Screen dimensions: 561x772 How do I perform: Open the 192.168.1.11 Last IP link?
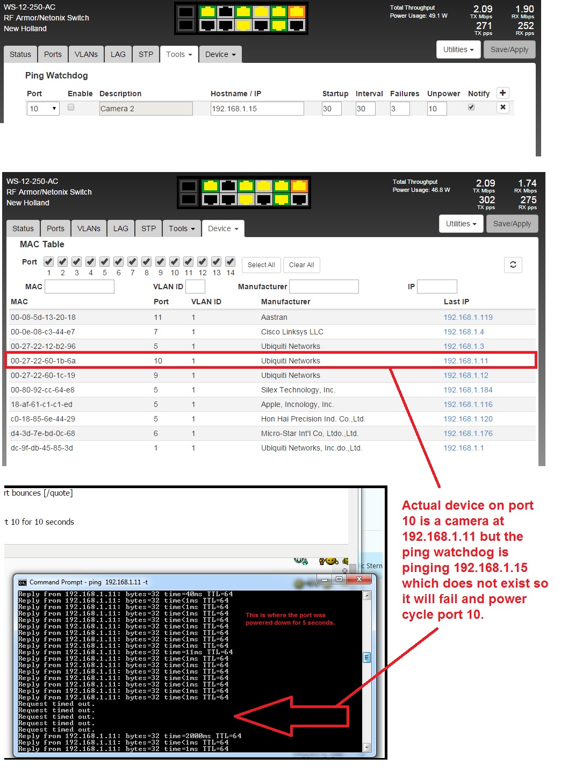465,361
